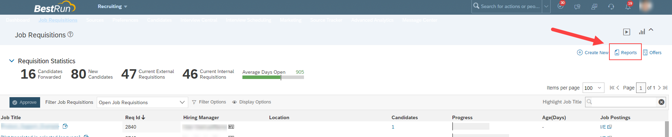
Task: Clear the Highlight Job Title search field
Action: 661,102
